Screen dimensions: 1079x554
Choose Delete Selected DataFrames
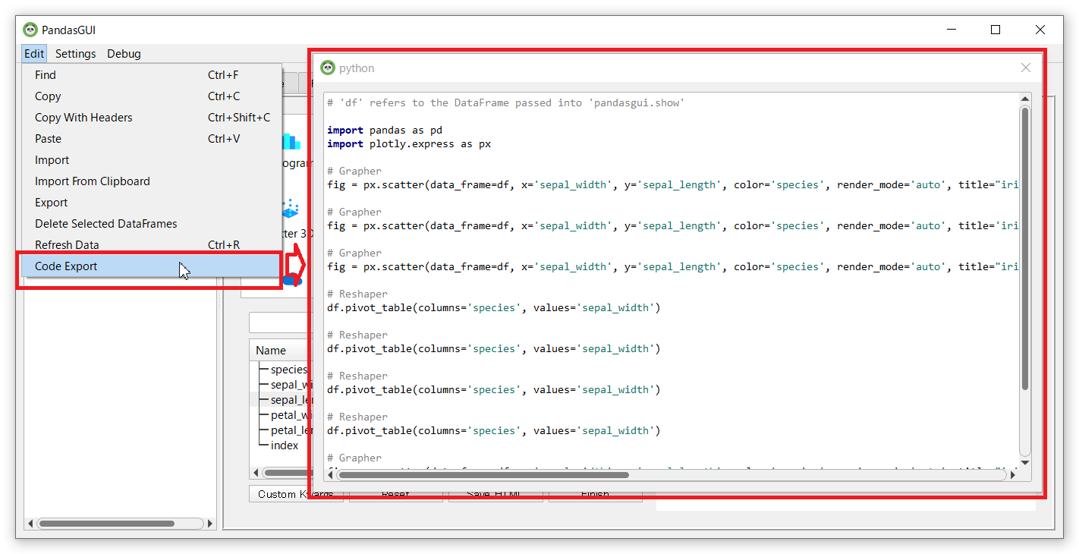(x=106, y=224)
